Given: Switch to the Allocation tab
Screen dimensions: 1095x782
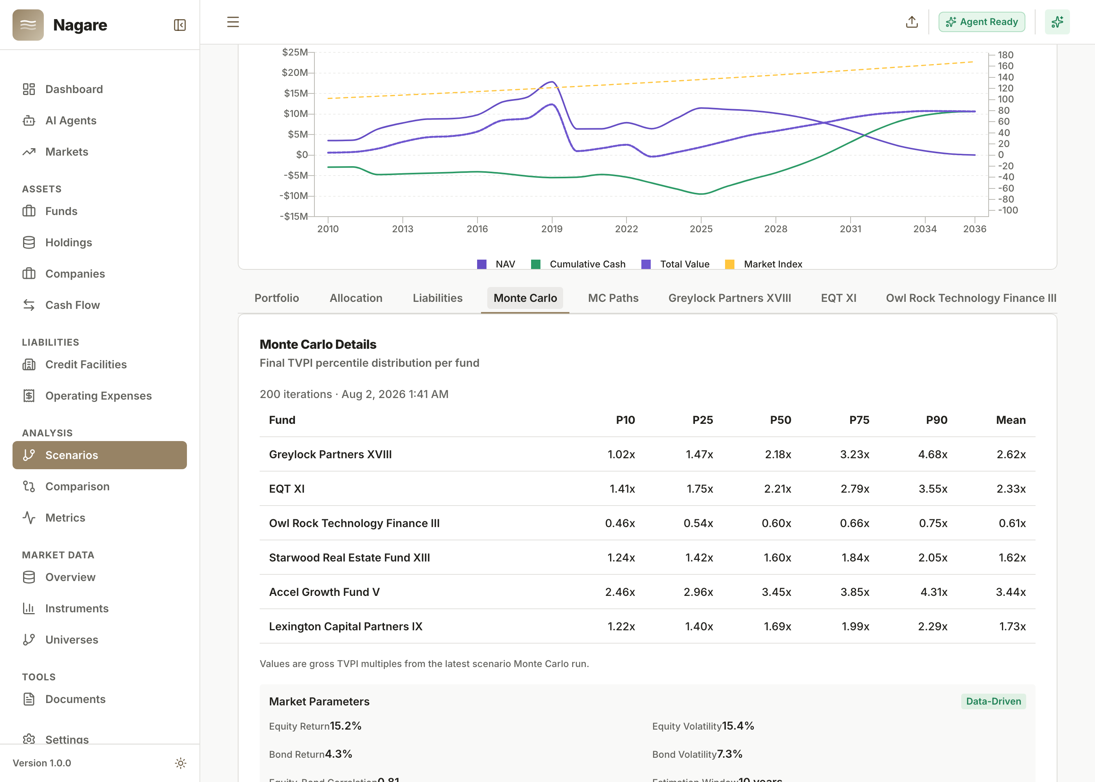Looking at the screenshot, I should pyautogui.click(x=356, y=298).
